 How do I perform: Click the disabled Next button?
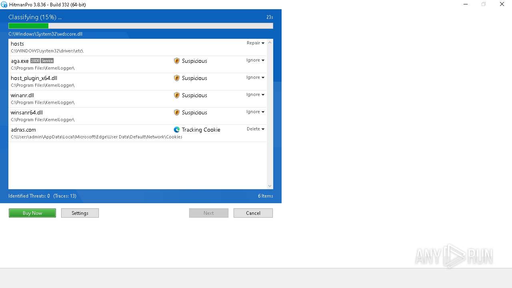coord(209,213)
